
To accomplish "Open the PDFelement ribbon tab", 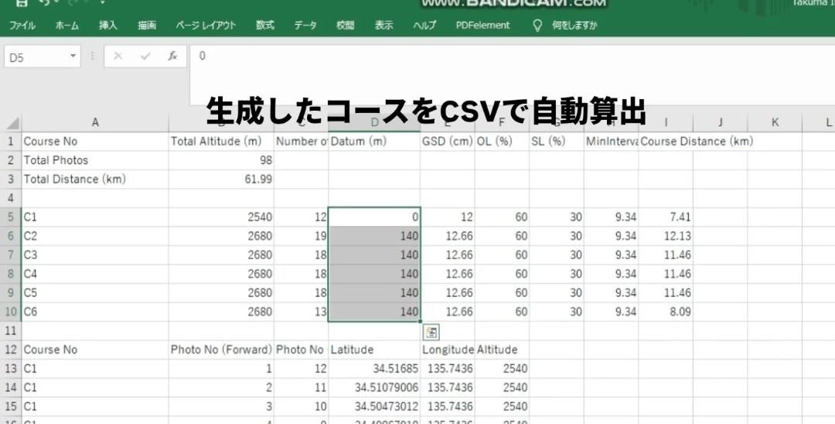I will point(482,25).
